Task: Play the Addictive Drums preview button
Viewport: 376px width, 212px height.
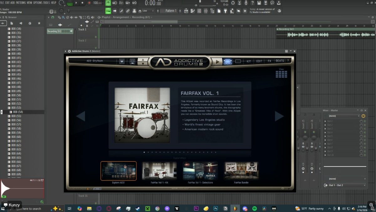Action: point(217,62)
